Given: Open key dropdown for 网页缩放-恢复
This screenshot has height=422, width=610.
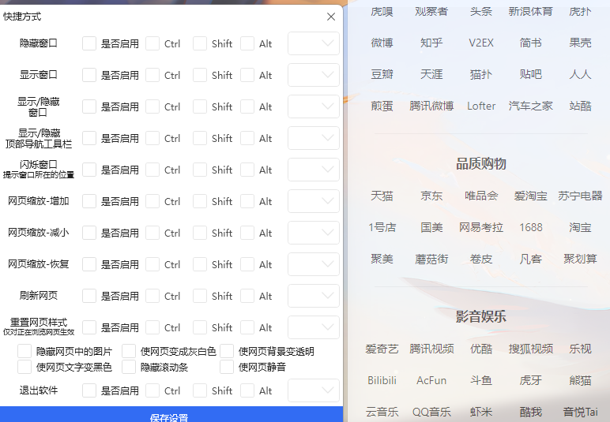Looking at the screenshot, I should click(314, 264).
